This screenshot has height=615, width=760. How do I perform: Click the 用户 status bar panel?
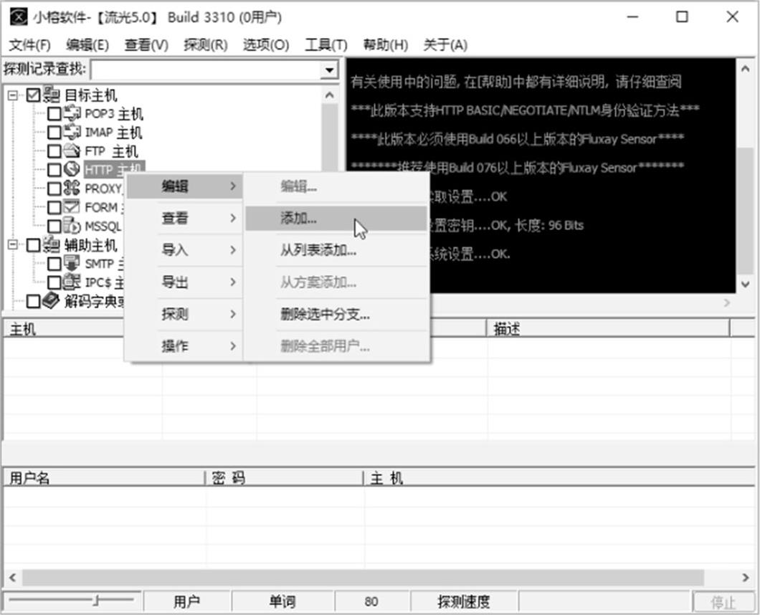coord(186,602)
